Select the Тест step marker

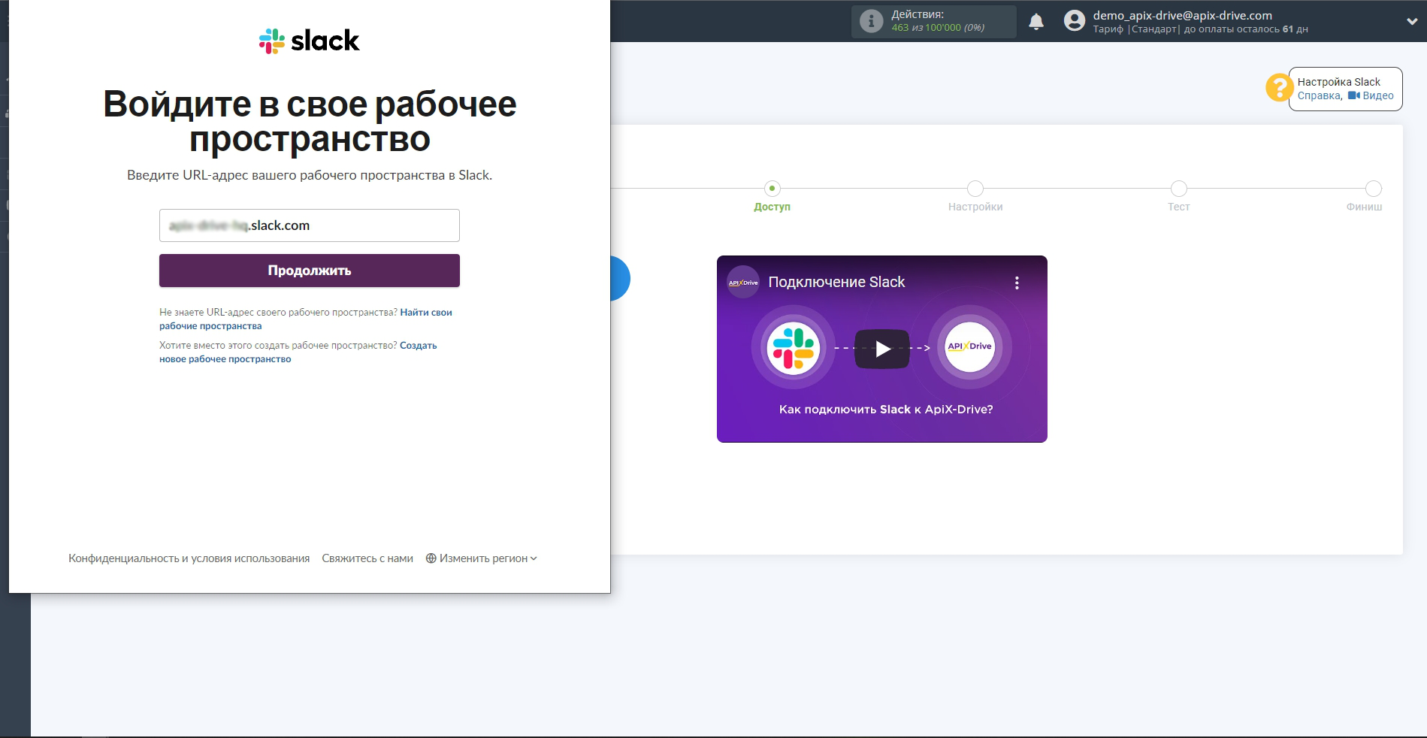[x=1178, y=189]
